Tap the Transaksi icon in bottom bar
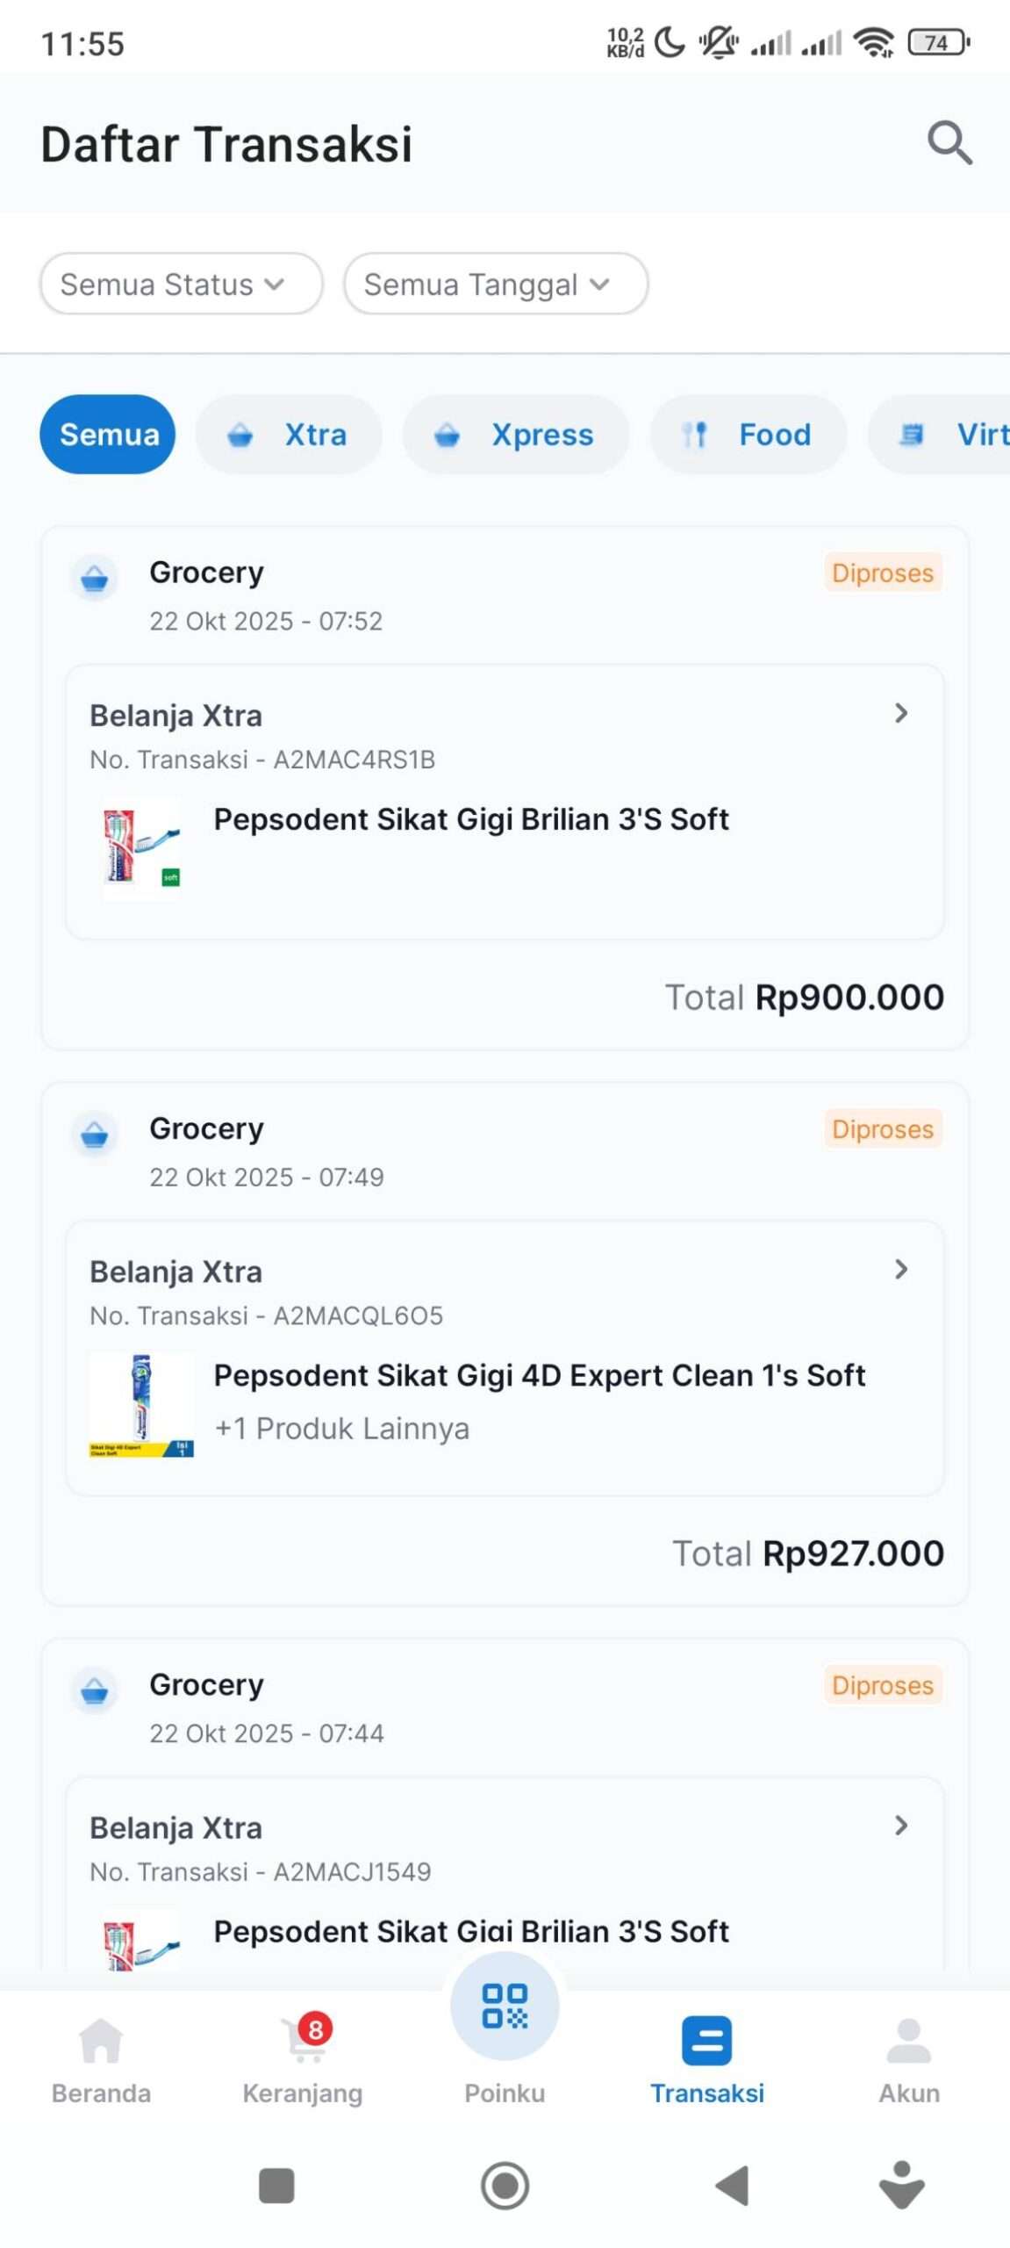 [x=706, y=2040]
